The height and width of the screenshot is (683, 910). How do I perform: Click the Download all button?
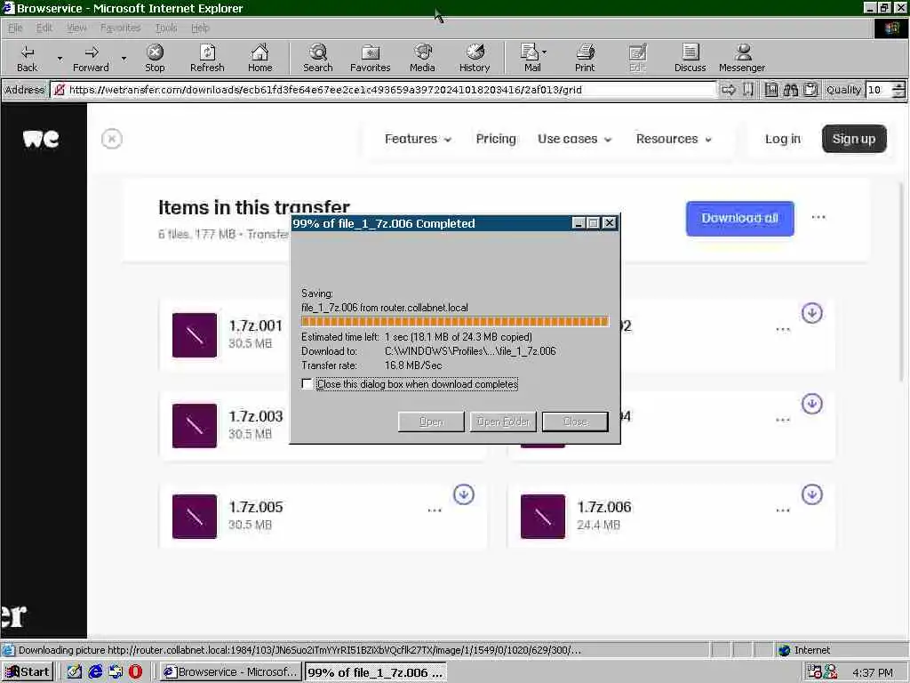pyautogui.click(x=739, y=219)
